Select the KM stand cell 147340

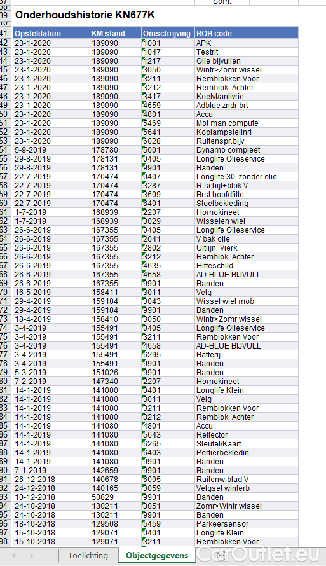(116, 381)
